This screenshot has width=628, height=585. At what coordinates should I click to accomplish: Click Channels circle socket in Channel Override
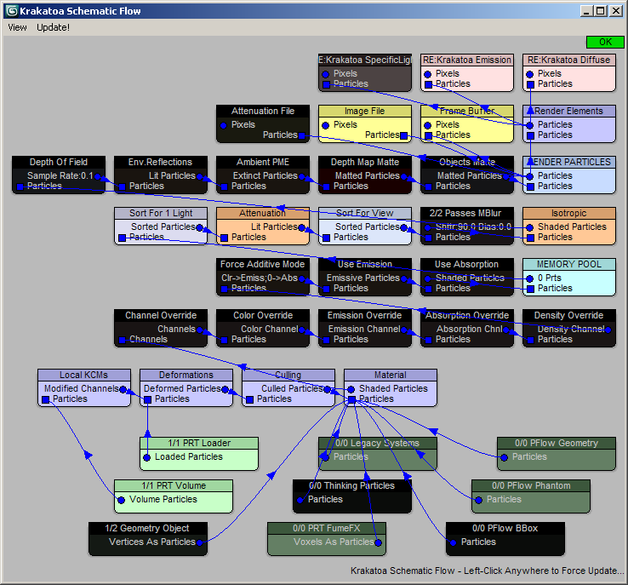point(199,330)
